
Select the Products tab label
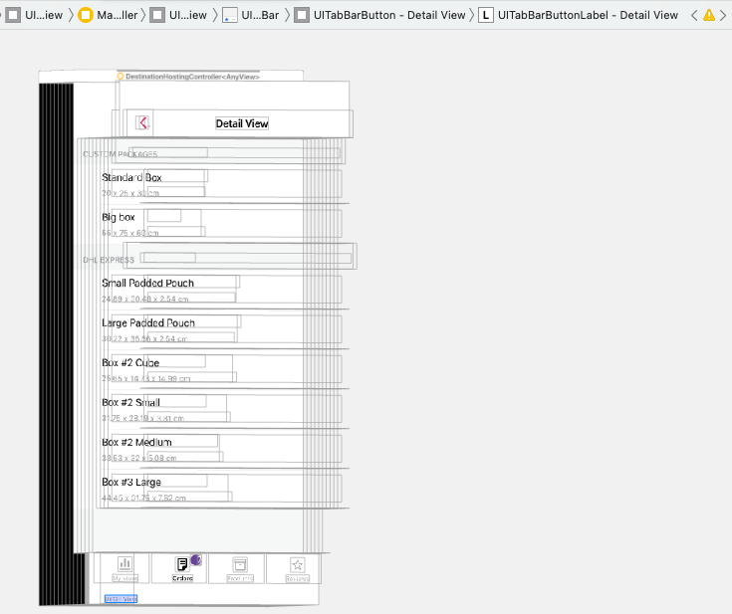pos(240,578)
